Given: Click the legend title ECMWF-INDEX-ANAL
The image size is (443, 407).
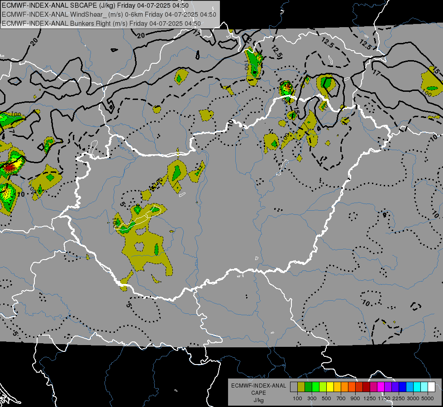Looking at the screenshot, I should pyautogui.click(x=258, y=386).
